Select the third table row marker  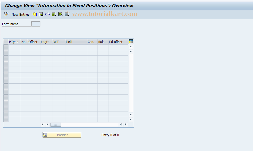pyautogui.click(x=6, y=58)
